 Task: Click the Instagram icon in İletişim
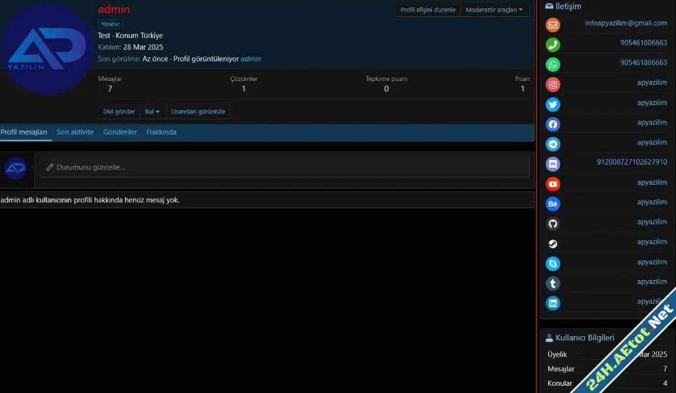pos(553,85)
